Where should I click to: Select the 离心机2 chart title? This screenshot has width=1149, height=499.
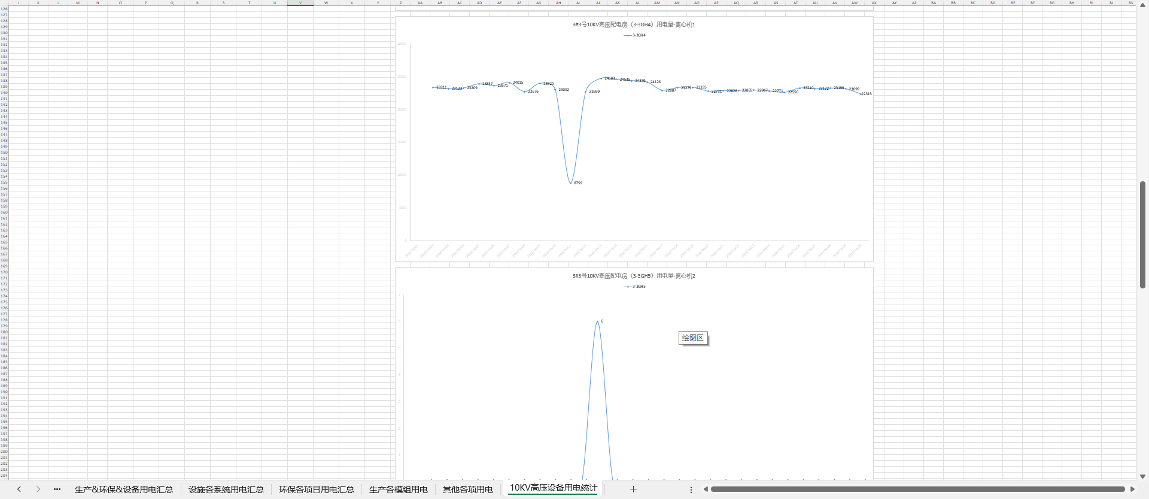tap(634, 276)
